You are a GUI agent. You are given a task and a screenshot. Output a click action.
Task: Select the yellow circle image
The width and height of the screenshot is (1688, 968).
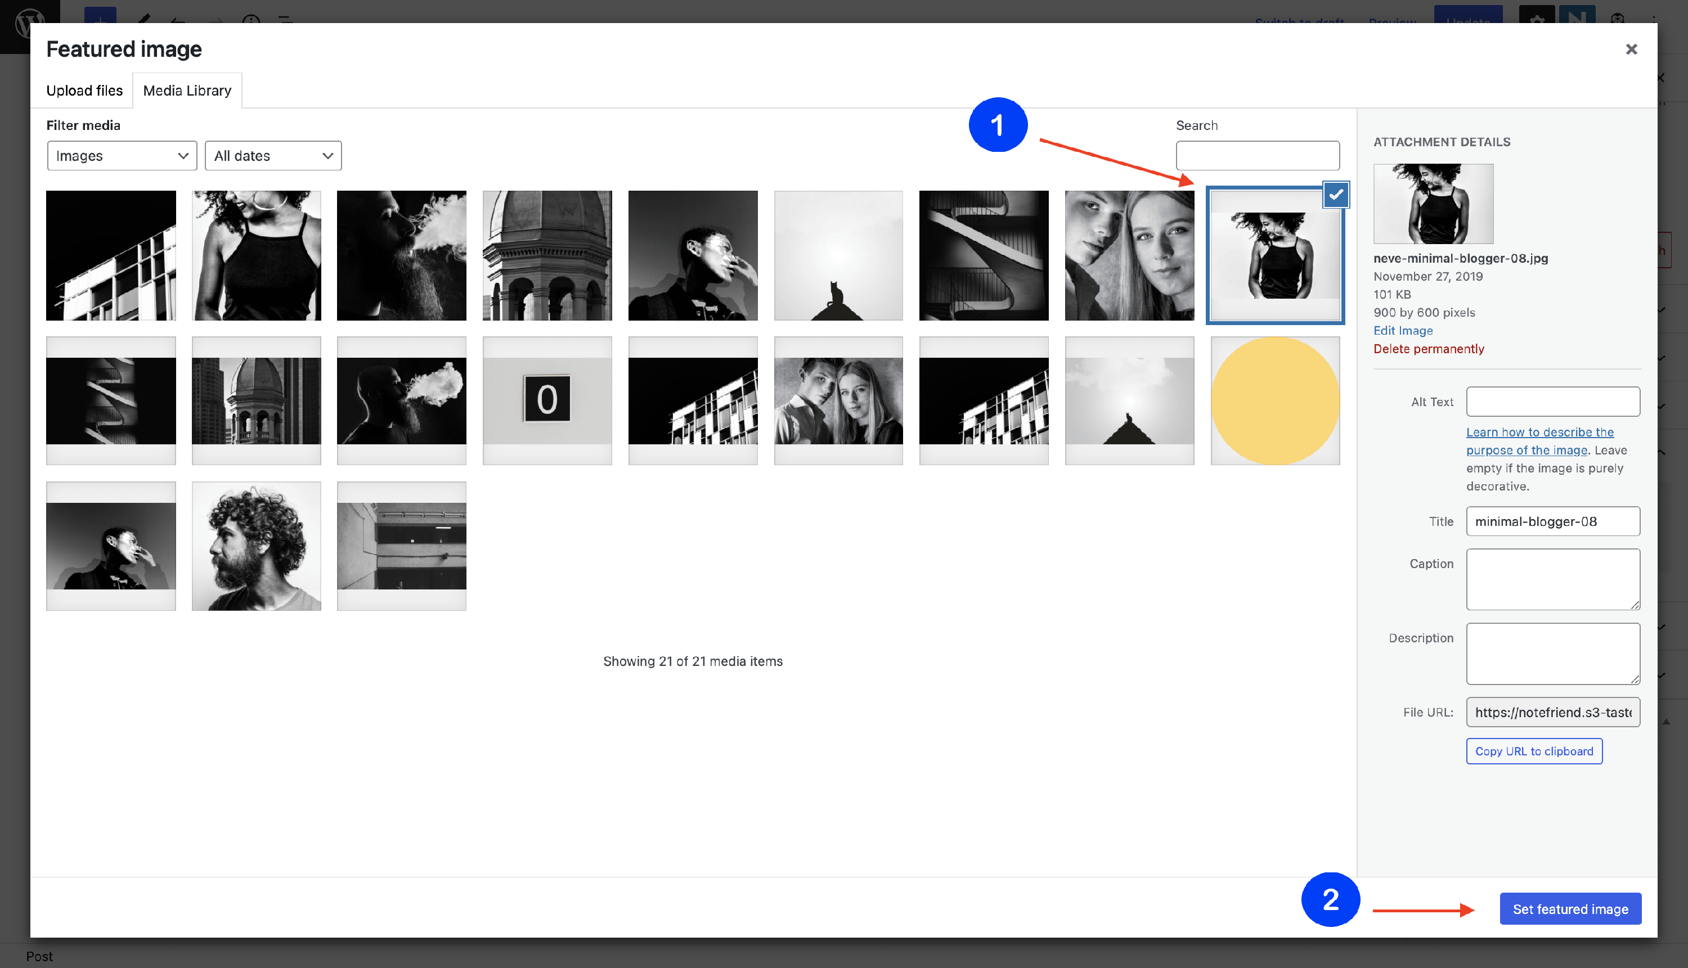1274,401
